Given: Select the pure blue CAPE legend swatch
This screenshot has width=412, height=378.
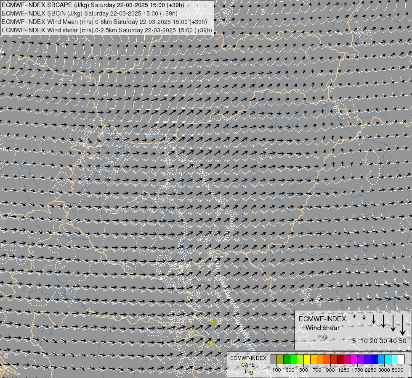Looking at the screenshot, I should point(374,359).
